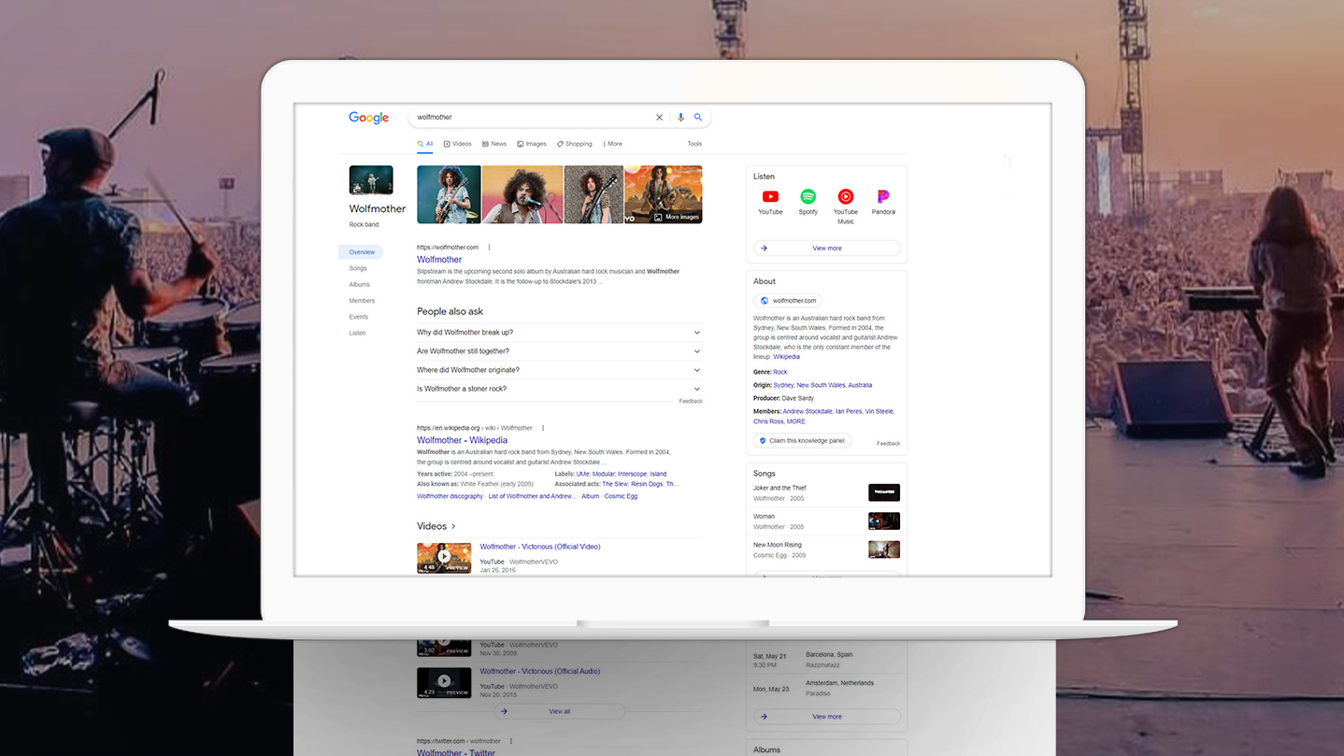Image resolution: width=1344 pixels, height=756 pixels.
Task: Expand 'Where did Wolfmother originate?'
Action: (x=559, y=370)
